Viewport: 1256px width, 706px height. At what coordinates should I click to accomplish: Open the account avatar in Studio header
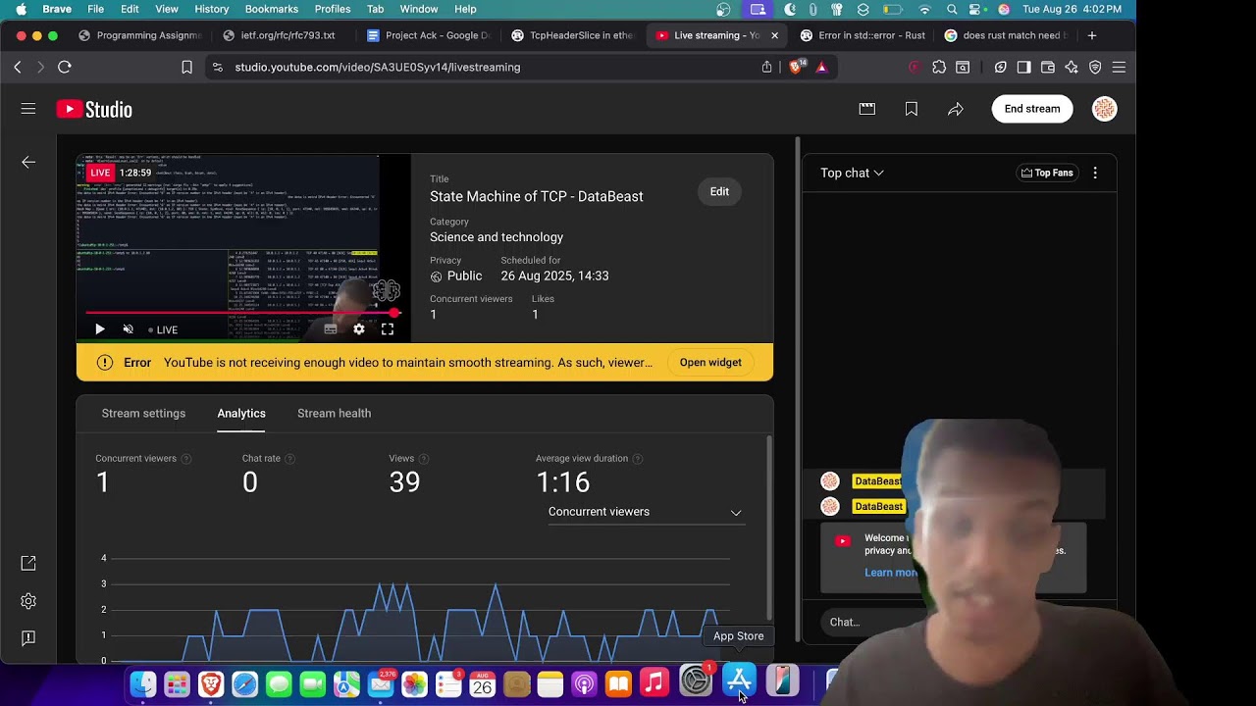pyautogui.click(x=1104, y=109)
